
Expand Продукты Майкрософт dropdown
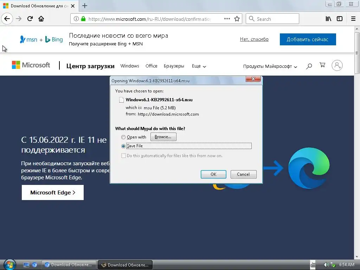point(270,66)
